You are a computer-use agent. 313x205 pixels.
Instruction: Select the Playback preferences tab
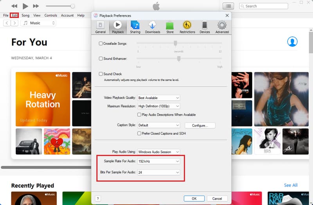[x=118, y=27]
